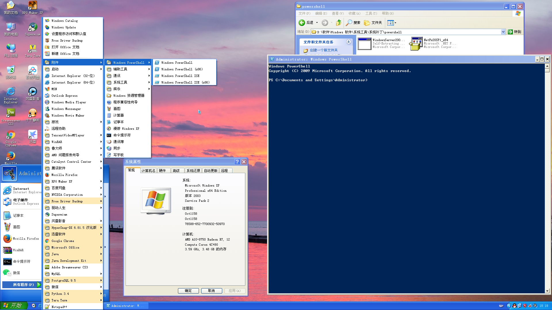
Task: Click the 开始 (Start) button
Action: 14,306
